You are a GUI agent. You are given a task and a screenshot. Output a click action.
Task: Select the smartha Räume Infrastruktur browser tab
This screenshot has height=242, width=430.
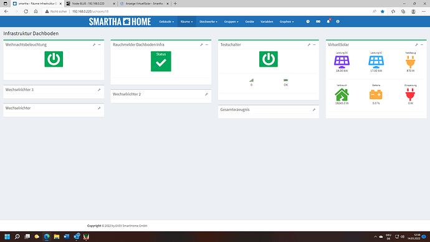(37, 4)
